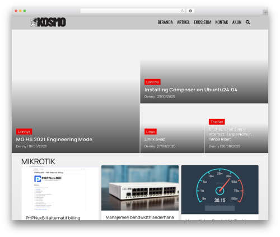Open the PHPNuxBill screenshot thumbnail
Image resolution: width=280 pixels, height=237 pixels.
[60, 188]
